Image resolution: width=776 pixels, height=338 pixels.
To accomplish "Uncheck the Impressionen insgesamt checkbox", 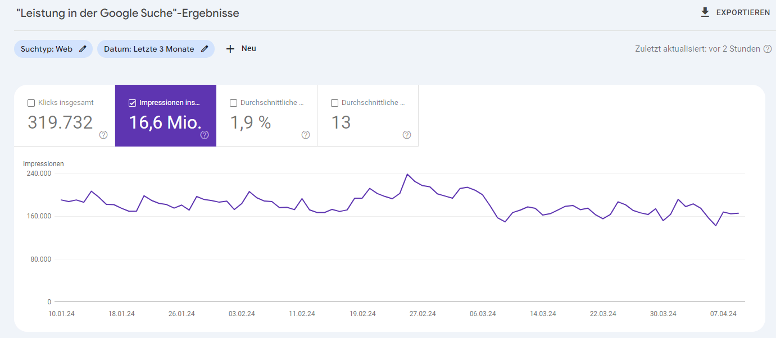I will click(132, 102).
